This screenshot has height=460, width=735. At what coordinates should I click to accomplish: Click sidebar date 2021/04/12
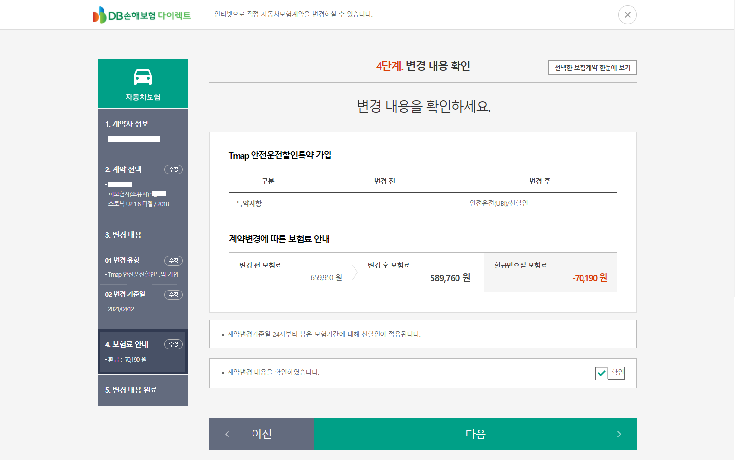[x=121, y=309]
